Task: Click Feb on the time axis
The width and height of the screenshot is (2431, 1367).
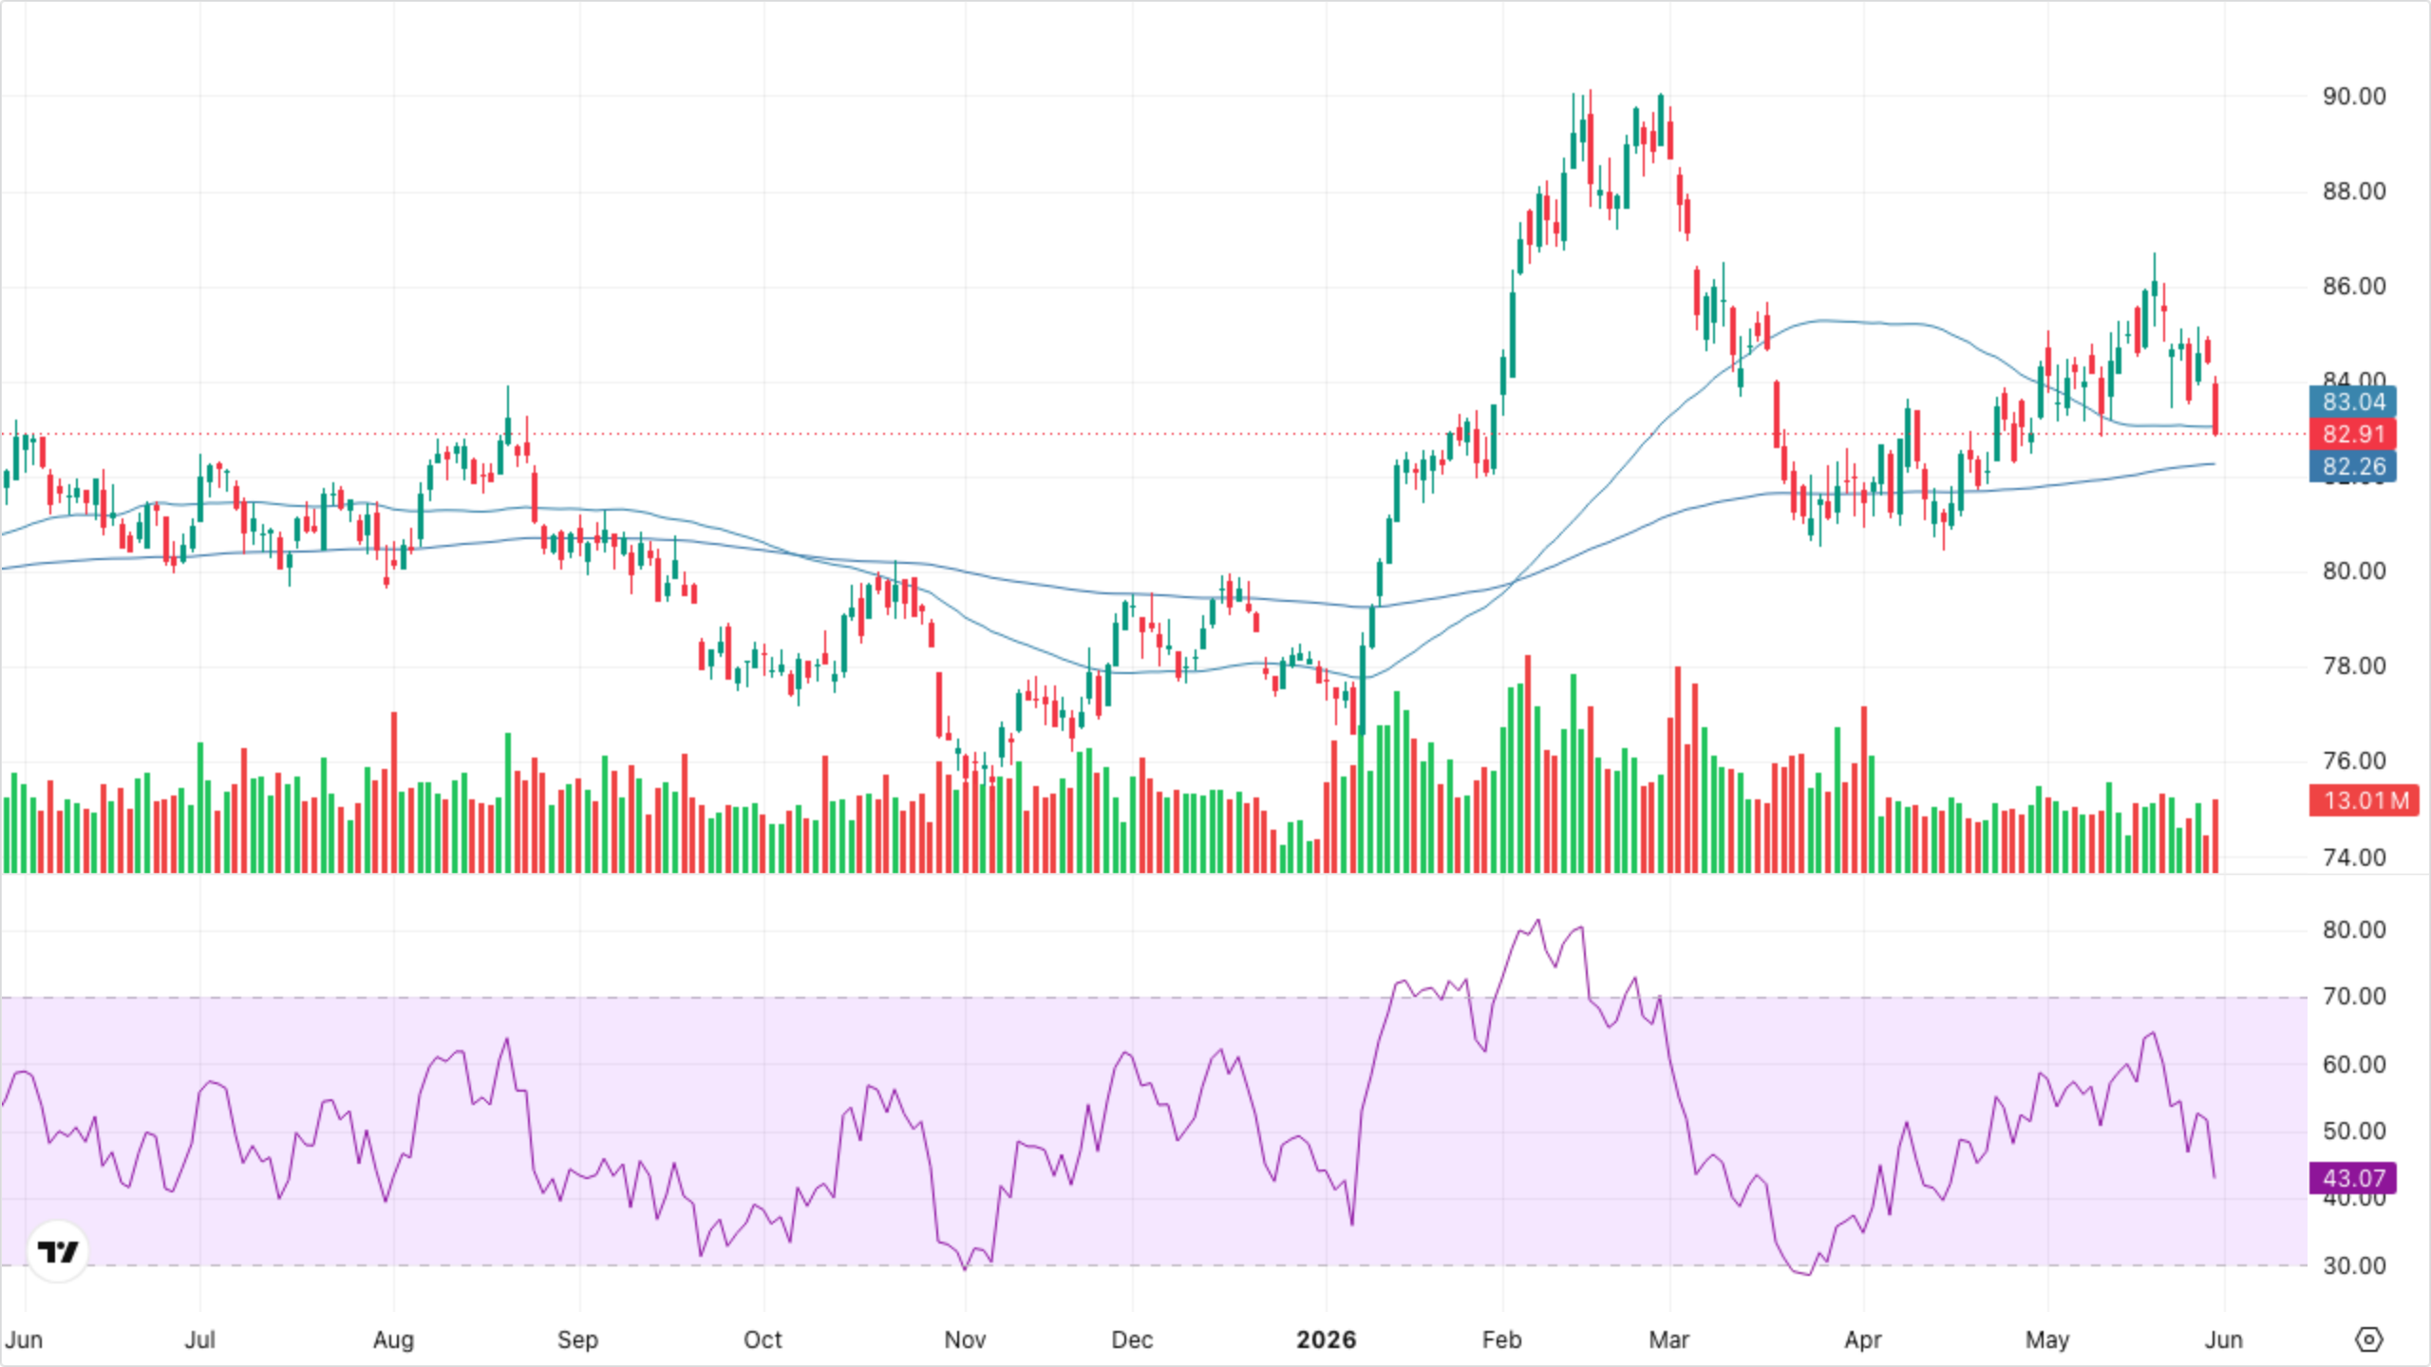Action: click(x=1502, y=1339)
